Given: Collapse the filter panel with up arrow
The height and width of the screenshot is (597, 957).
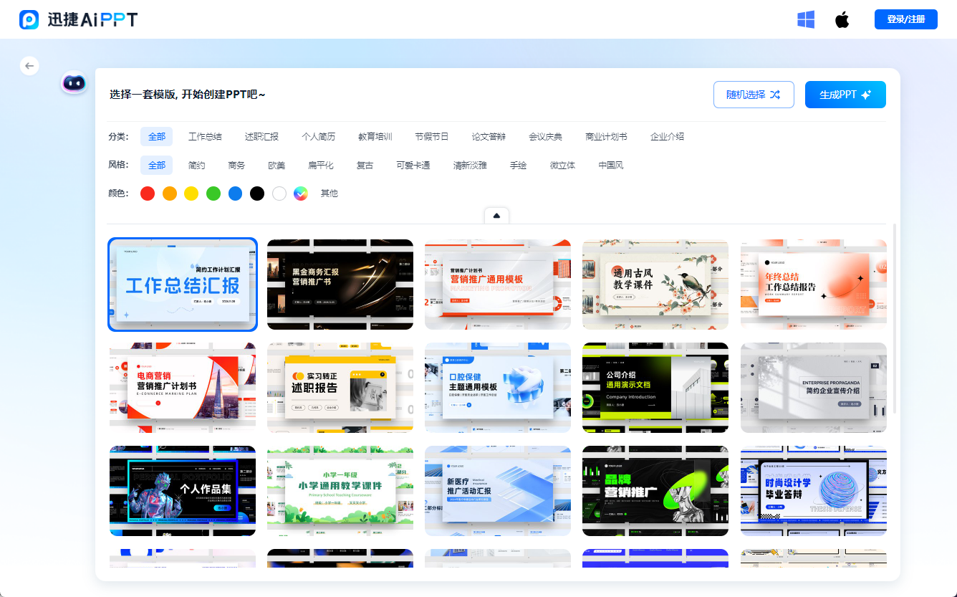Looking at the screenshot, I should click(x=496, y=215).
